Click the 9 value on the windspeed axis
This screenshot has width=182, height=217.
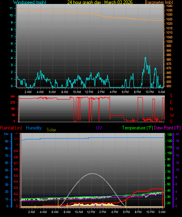[x=12, y=22]
